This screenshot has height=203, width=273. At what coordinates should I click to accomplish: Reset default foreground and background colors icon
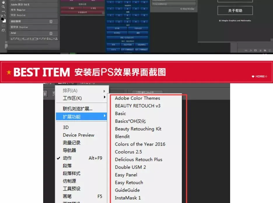coord(1,15)
